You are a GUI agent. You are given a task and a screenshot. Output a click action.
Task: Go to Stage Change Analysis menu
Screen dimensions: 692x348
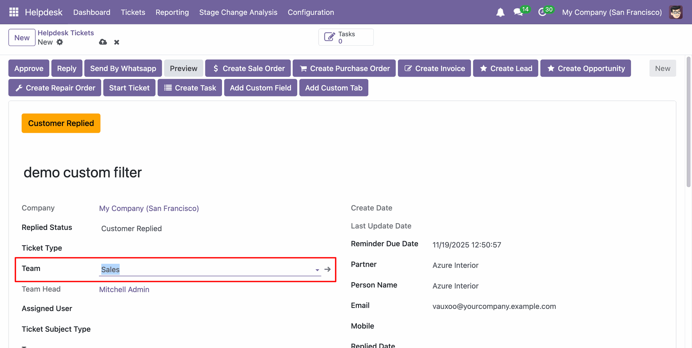click(238, 12)
